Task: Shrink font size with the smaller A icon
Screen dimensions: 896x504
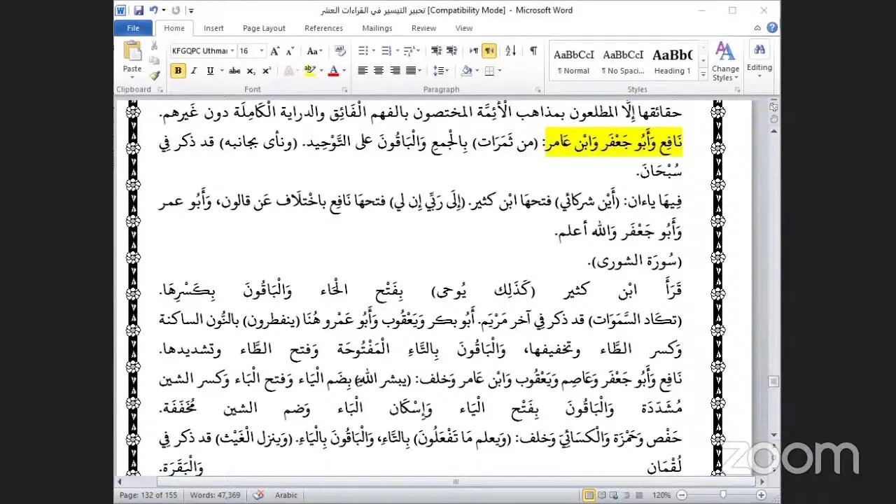Action: coord(289,50)
